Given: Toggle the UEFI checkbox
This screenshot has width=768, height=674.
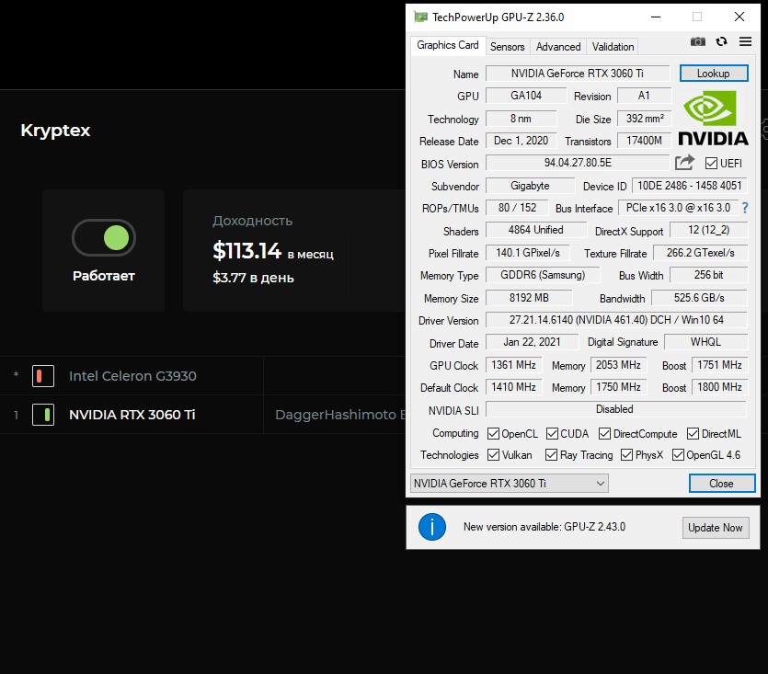Looking at the screenshot, I should coord(711,163).
